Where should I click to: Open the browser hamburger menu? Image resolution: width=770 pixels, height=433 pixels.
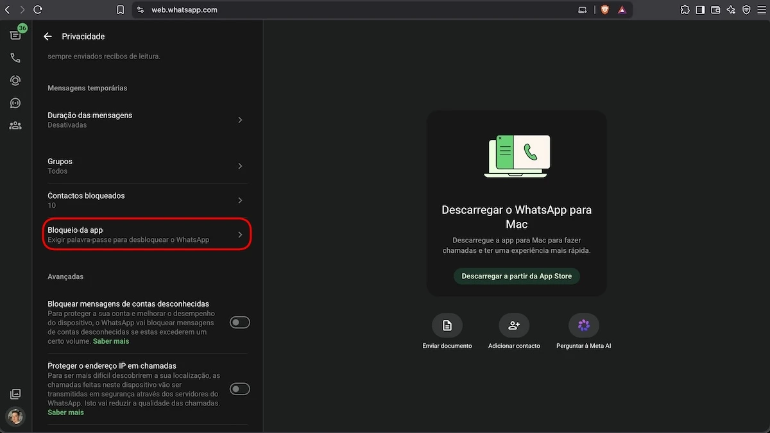pos(762,10)
